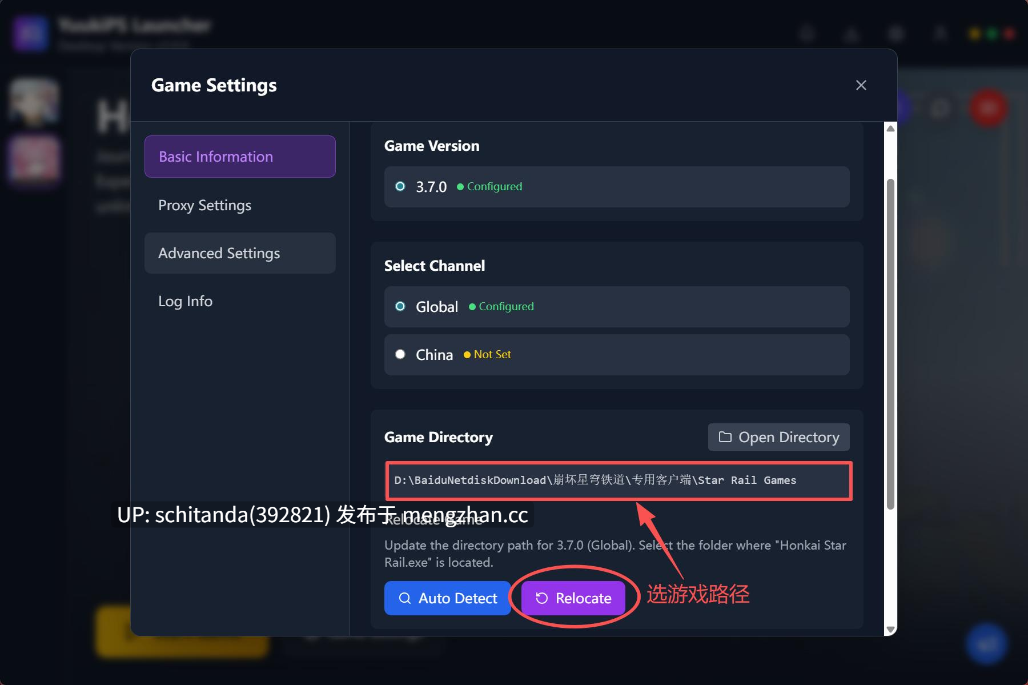View the Log Info tab
This screenshot has width=1028, height=685.
pyautogui.click(x=240, y=301)
